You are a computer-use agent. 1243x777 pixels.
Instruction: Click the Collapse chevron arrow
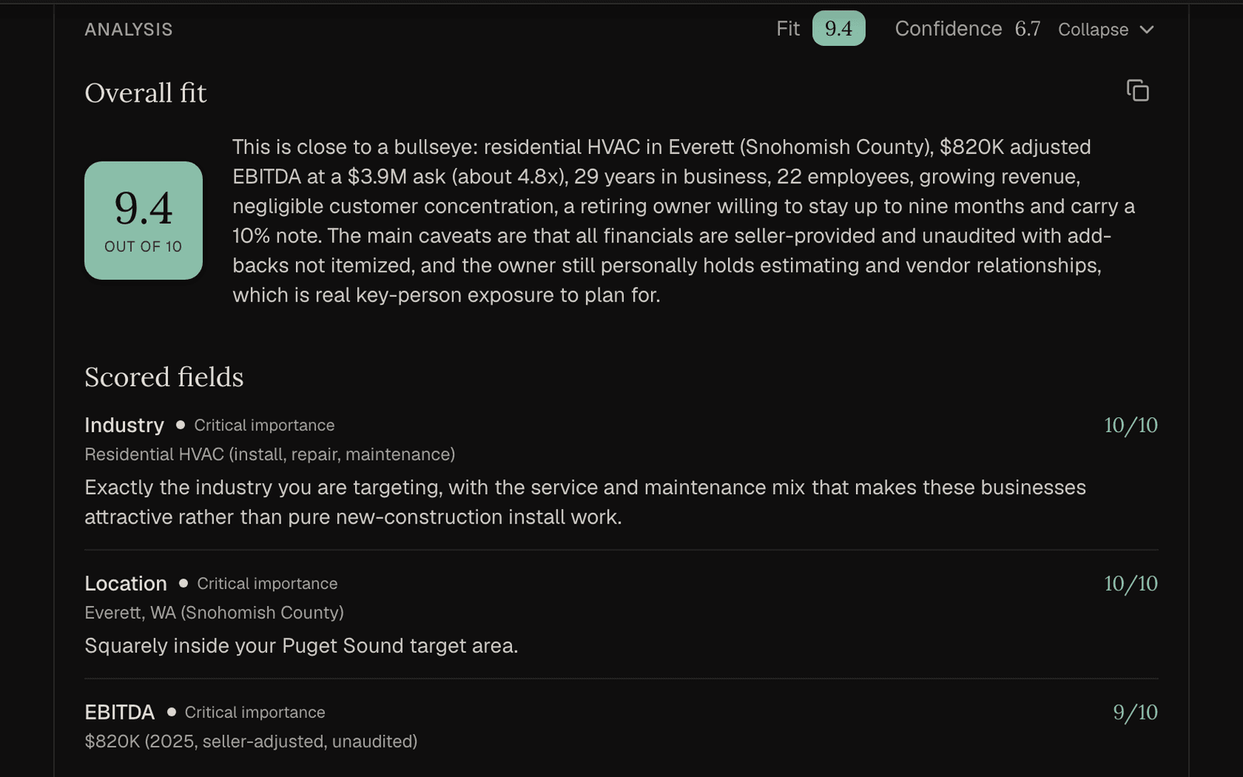click(1147, 30)
